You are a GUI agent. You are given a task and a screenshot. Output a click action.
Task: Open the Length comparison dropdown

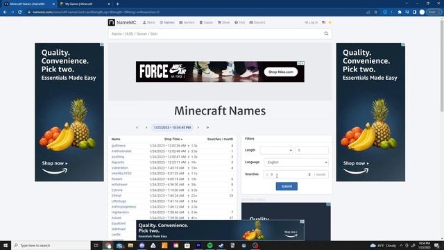(x=276, y=150)
